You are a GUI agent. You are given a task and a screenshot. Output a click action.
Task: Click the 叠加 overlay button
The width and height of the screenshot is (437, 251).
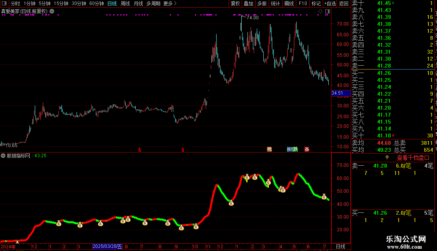(248, 3)
